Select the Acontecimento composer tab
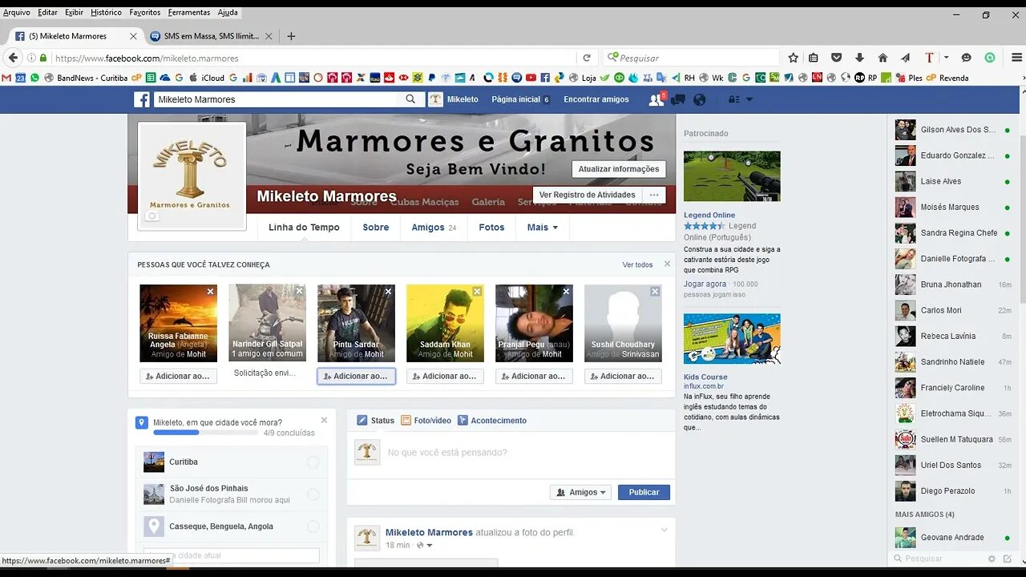This screenshot has height=577, width=1026. coord(491,420)
